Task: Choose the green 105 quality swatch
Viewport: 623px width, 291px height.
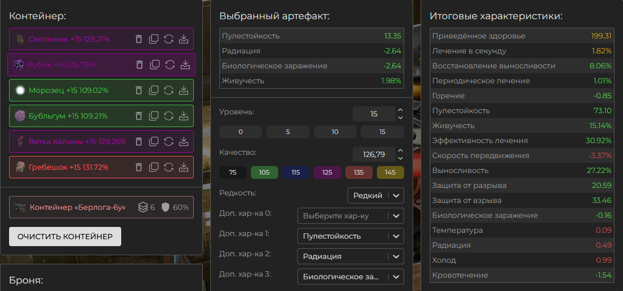Action: tap(264, 172)
